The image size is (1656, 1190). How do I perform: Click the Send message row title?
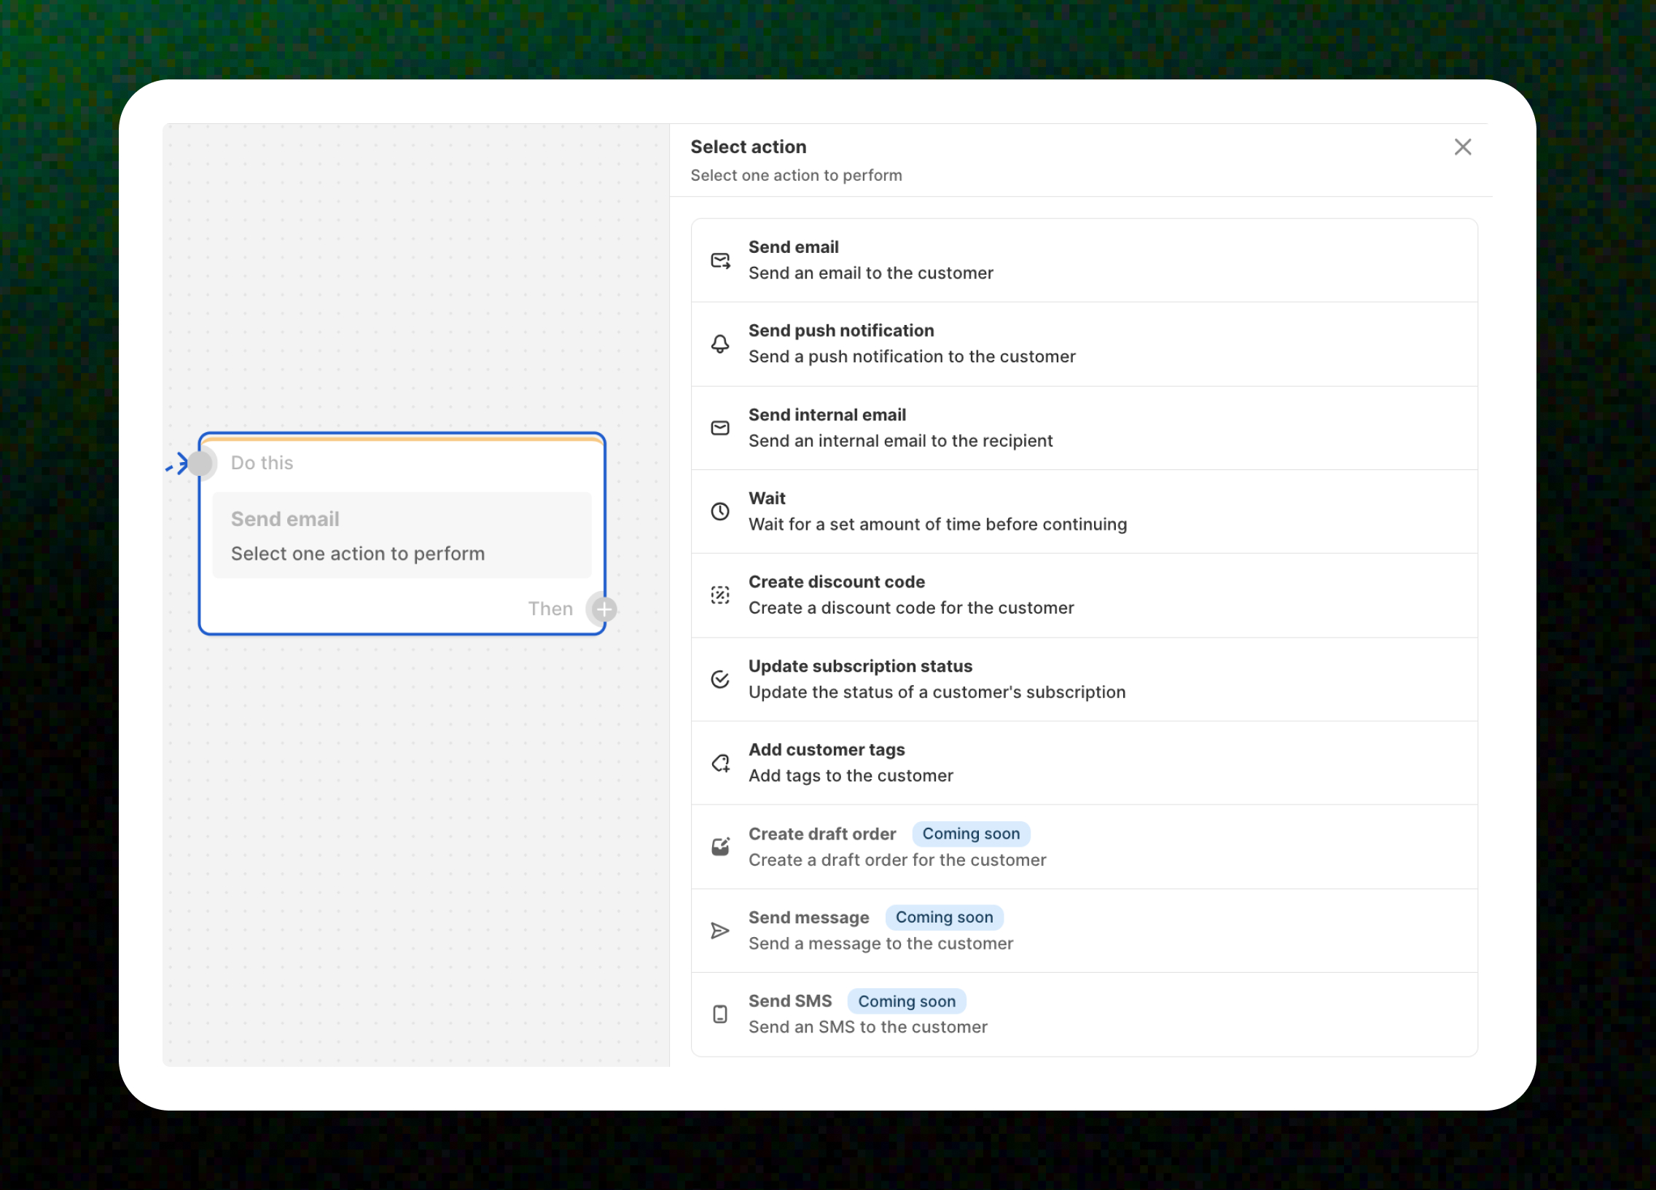point(808,917)
